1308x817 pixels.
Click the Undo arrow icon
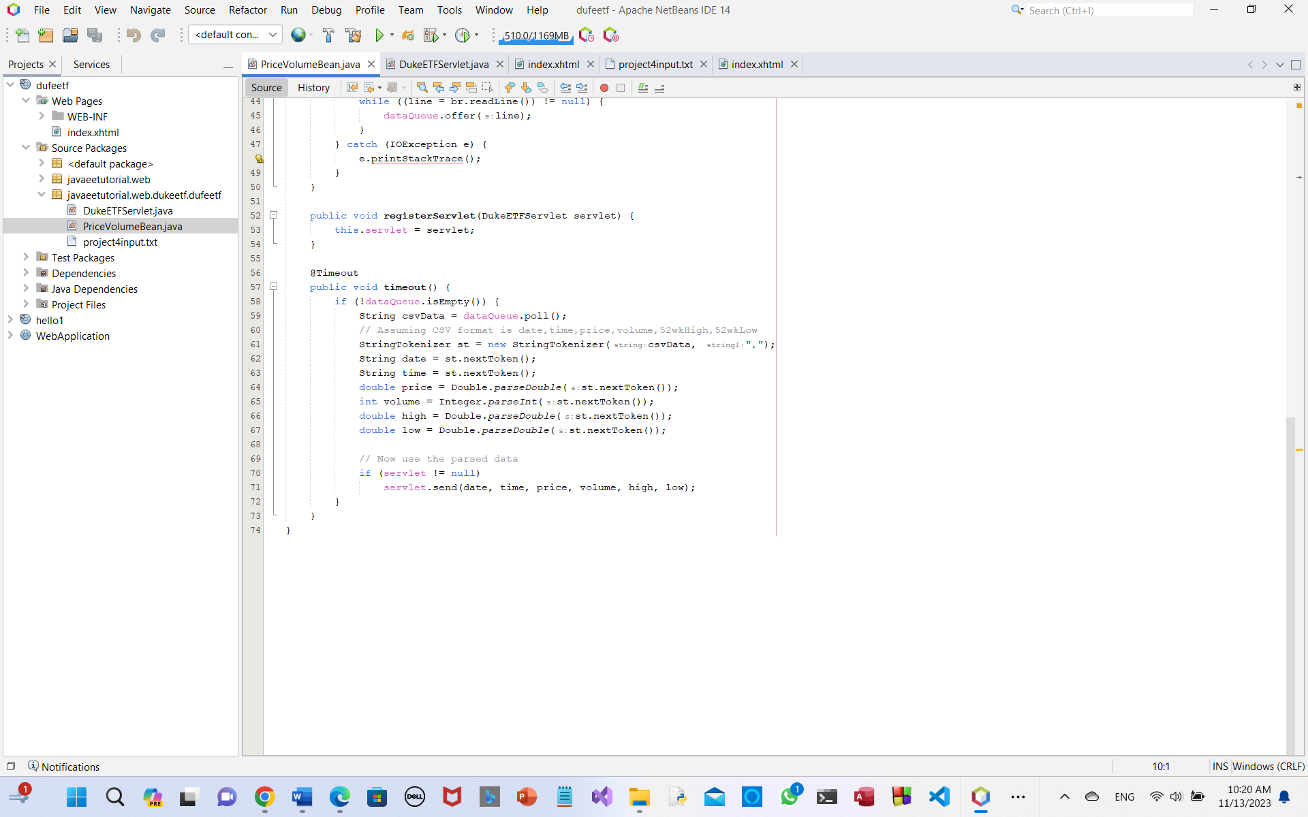(134, 35)
